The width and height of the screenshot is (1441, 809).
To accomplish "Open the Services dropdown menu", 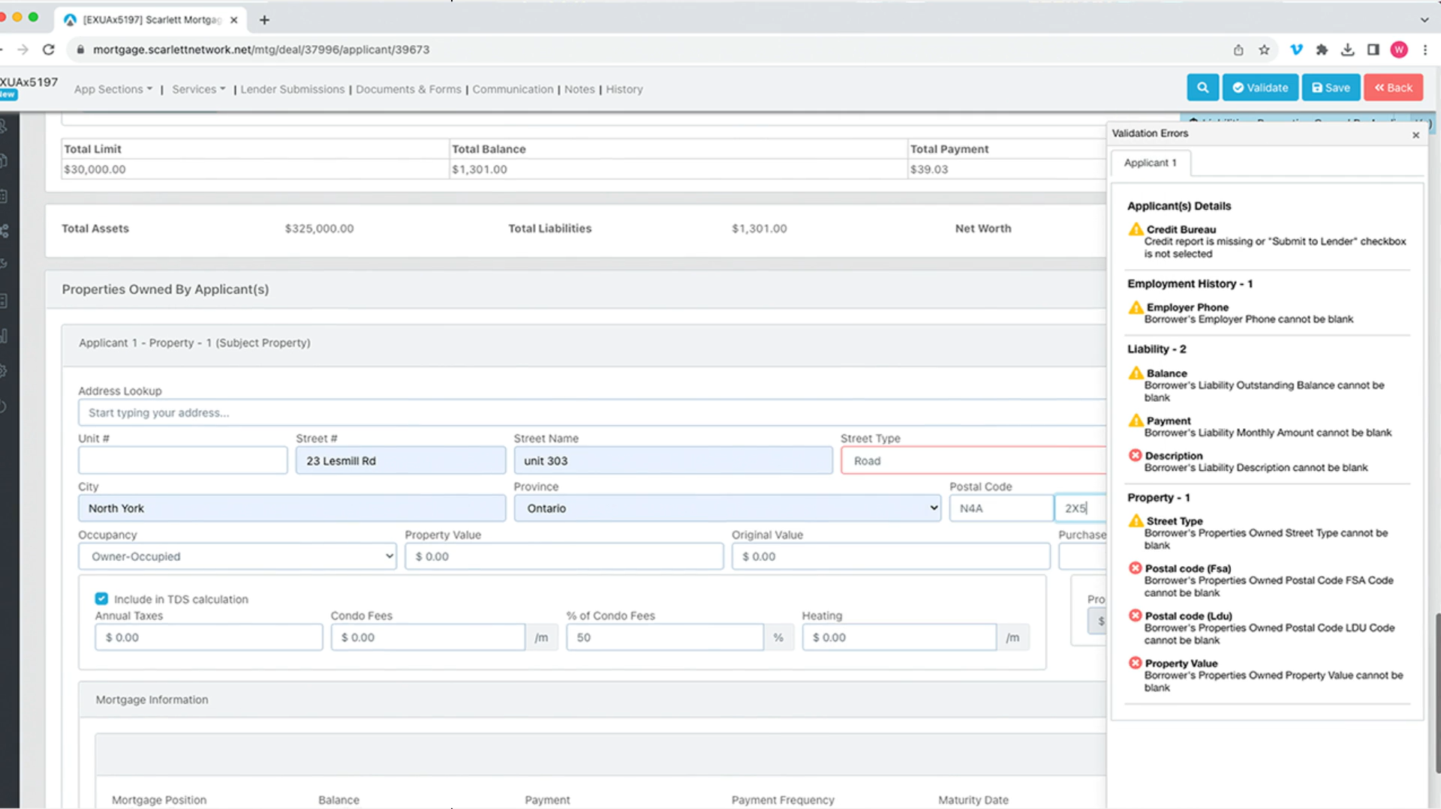I will pos(198,89).
